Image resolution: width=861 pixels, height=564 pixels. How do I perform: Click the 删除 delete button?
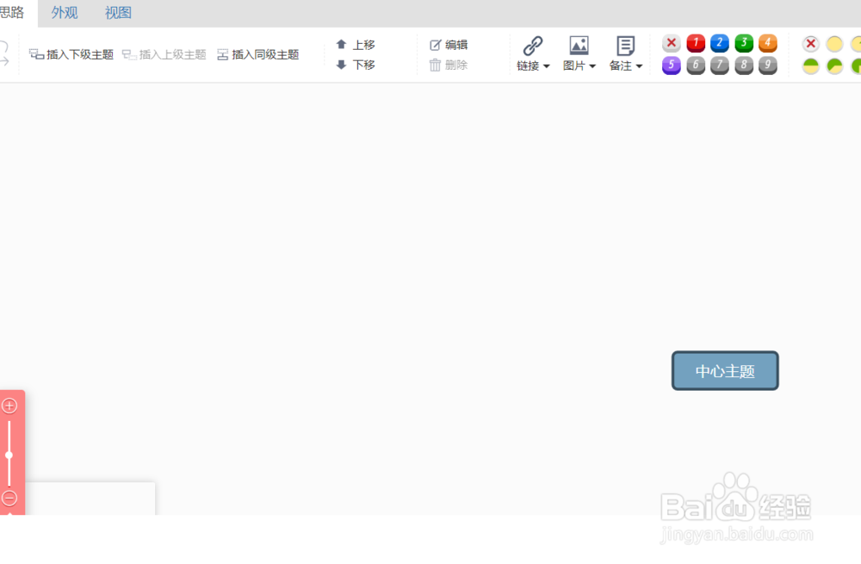click(449, 65)
